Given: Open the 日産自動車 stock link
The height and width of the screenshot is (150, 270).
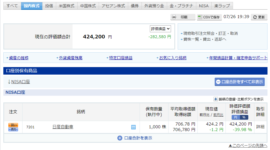Looking at the screenshot, I should (63, 127).
